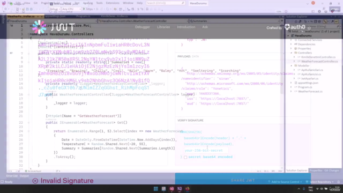Open the Introduction link on JWT site
This screenshot has width=343, height=193.
click(186, 27)
